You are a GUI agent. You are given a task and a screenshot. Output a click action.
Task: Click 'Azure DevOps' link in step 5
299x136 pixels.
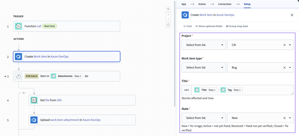click(x=92, y=120)
